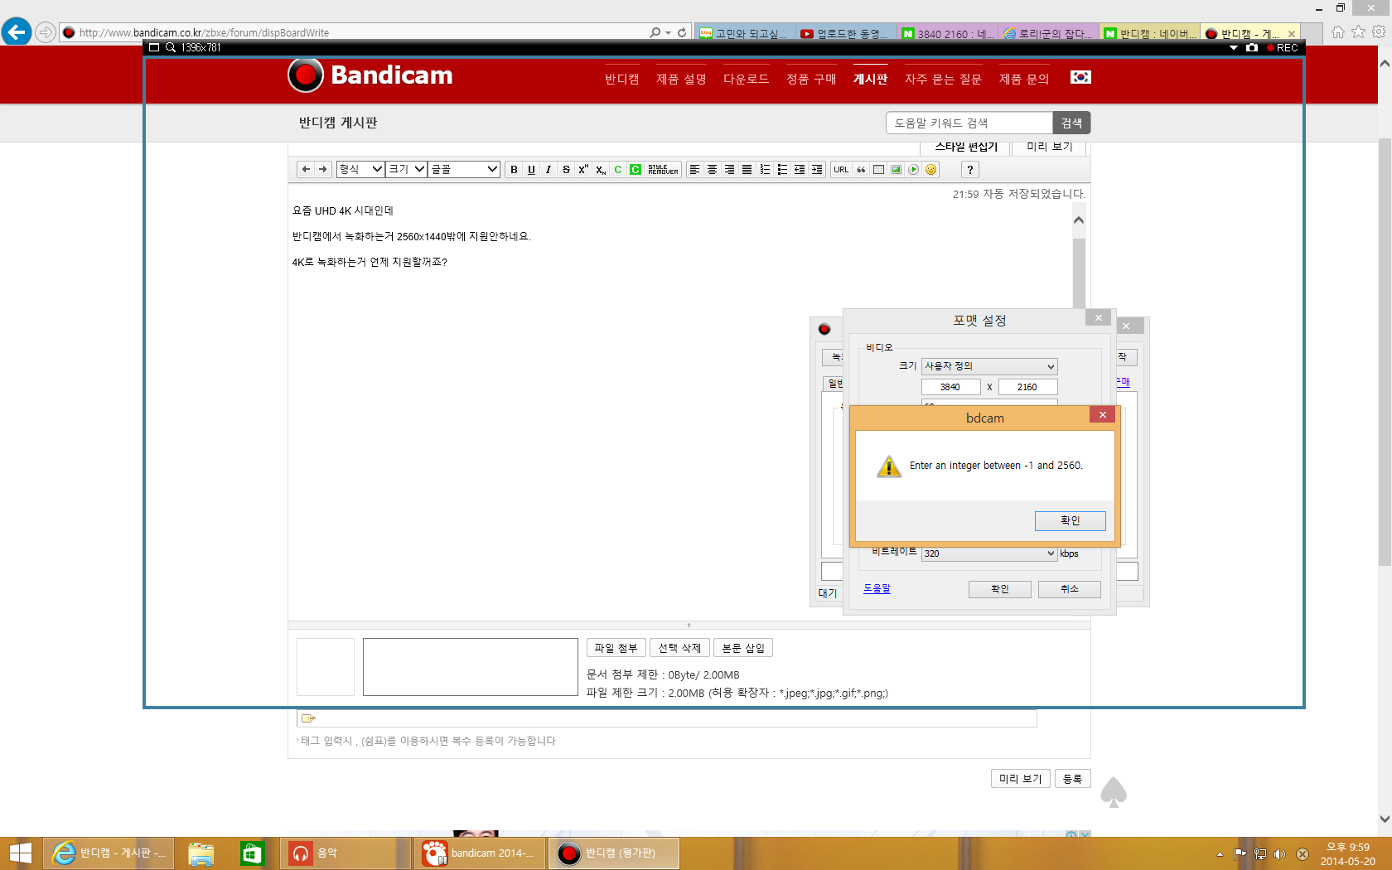Viewport: 1392px width, 870px height.
Task: Redo with the right arrow editor button
Action: click(323, 169)
